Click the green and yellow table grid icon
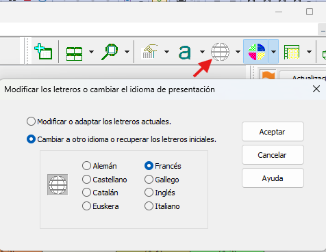 292,52
